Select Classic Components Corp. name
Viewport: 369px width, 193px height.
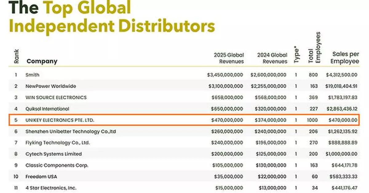(57, 165)
